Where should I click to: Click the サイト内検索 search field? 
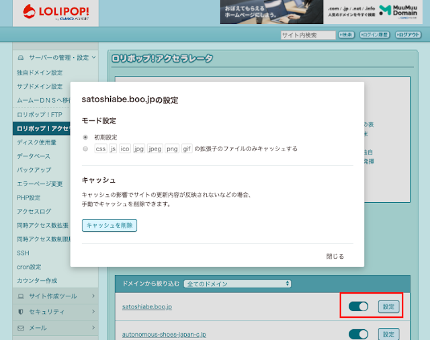(x=308, y=35)
